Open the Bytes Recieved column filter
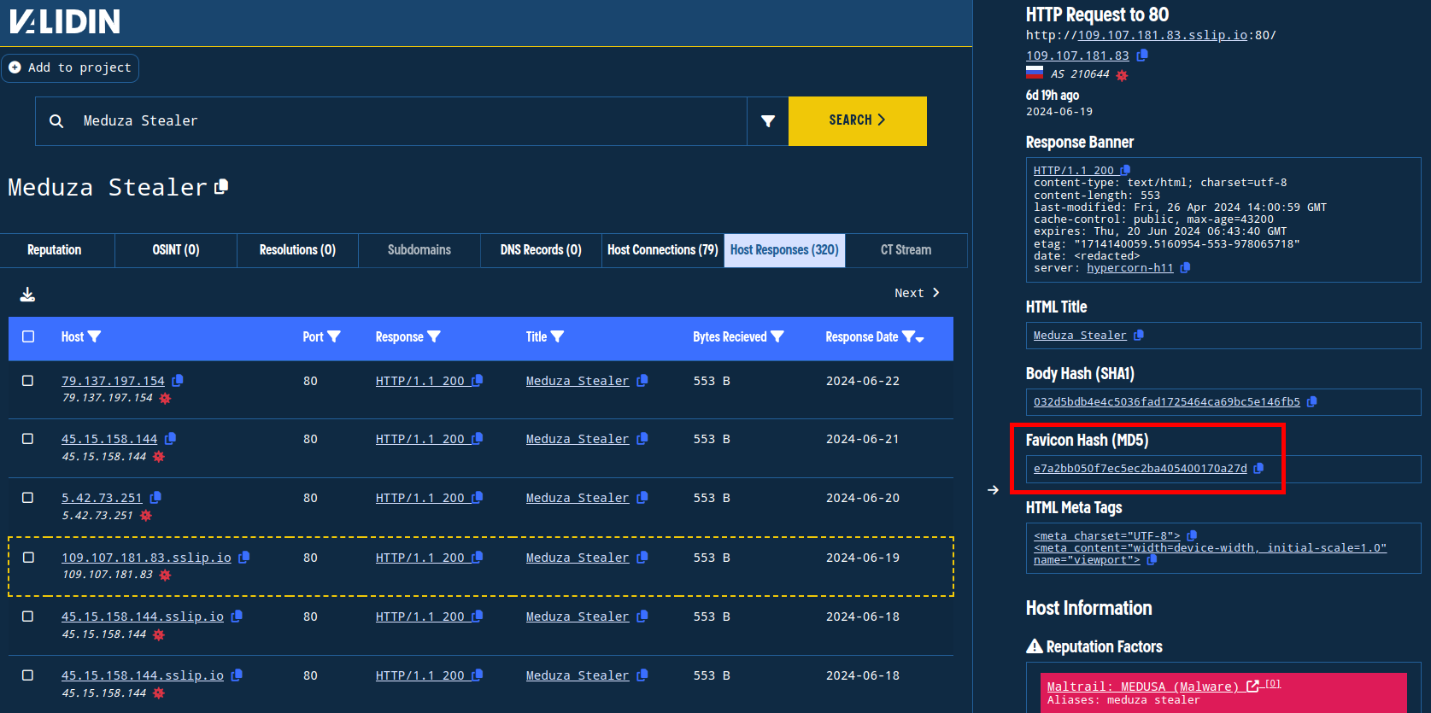This screenshot has height=713, width=1431. pyautogui.click(x=777, y=336)
